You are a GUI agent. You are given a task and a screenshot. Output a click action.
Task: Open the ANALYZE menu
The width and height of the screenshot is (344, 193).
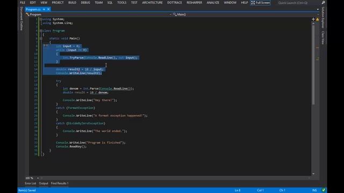tap(213, 3)
